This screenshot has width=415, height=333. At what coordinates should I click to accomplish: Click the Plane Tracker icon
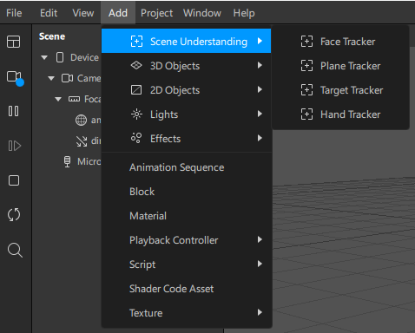(306, 66)
